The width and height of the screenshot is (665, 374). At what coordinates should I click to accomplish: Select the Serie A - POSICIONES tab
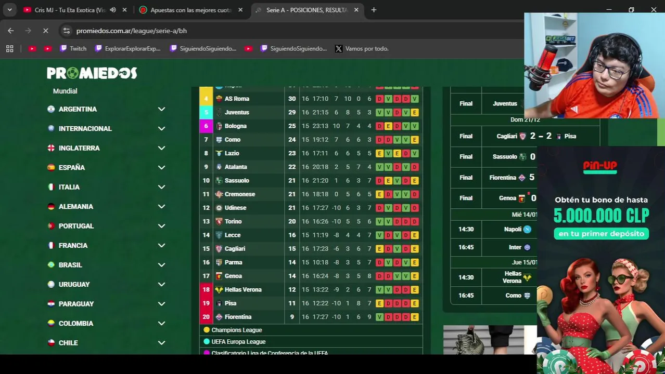[306, 10]
